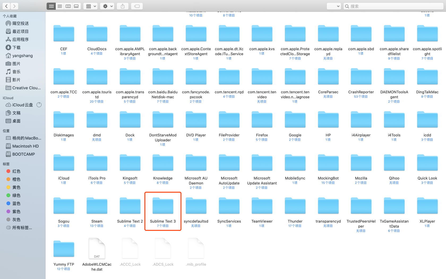Select the 灰色 gray tag

click(x=16, y=220)
